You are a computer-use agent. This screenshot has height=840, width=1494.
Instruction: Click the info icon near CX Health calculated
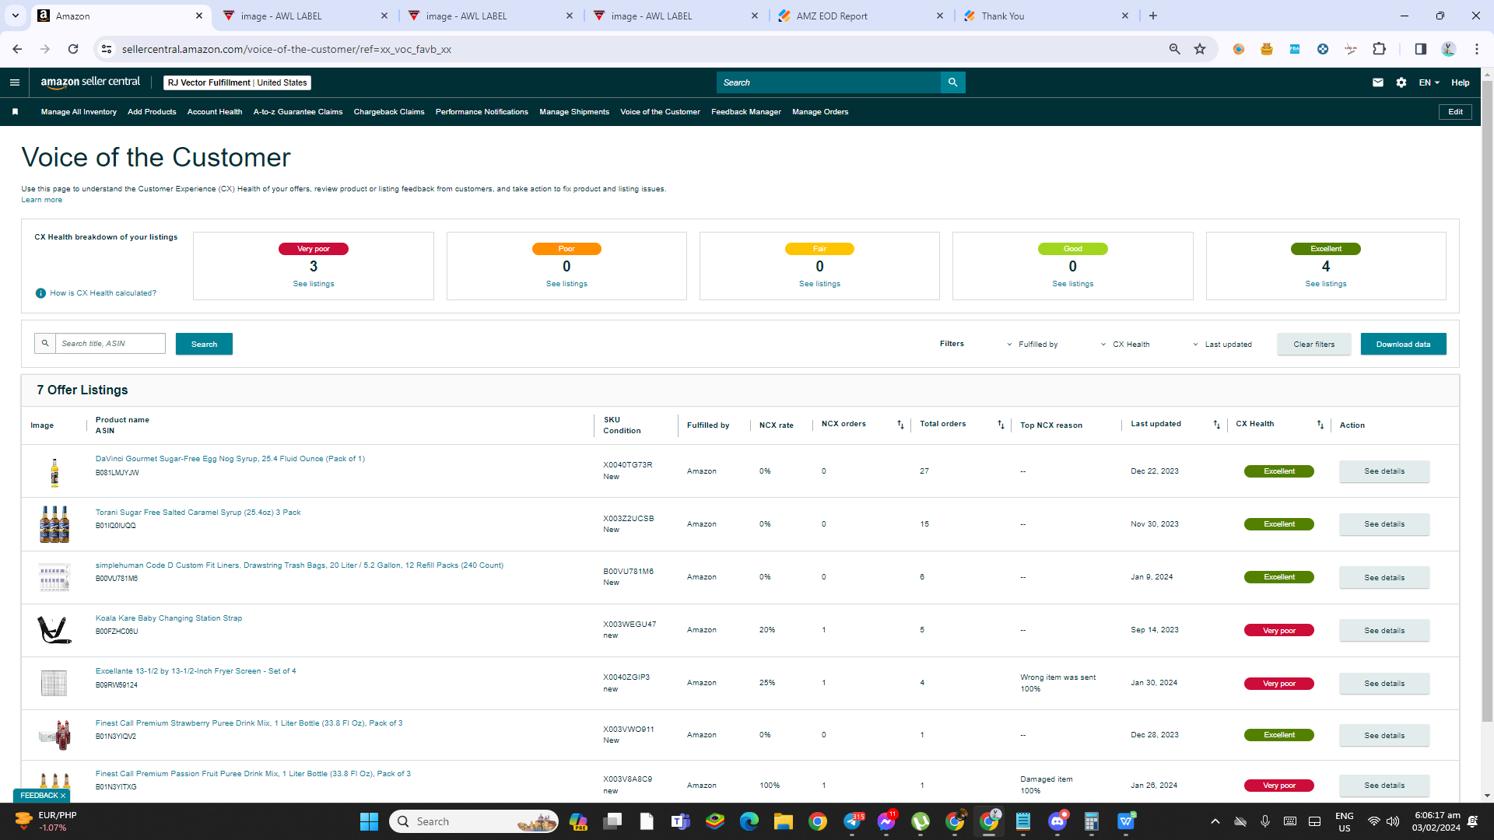40,293
